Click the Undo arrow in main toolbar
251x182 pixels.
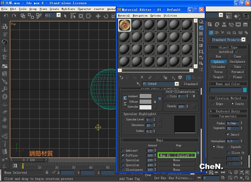tap(6, 16)
